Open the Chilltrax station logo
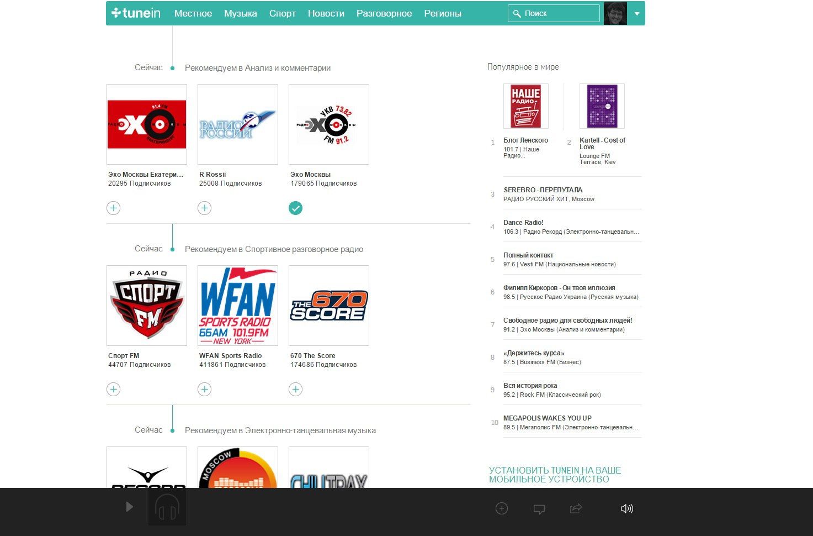This screenshot has width=813, height=536. pyautogui.click(x=329, y=467)
